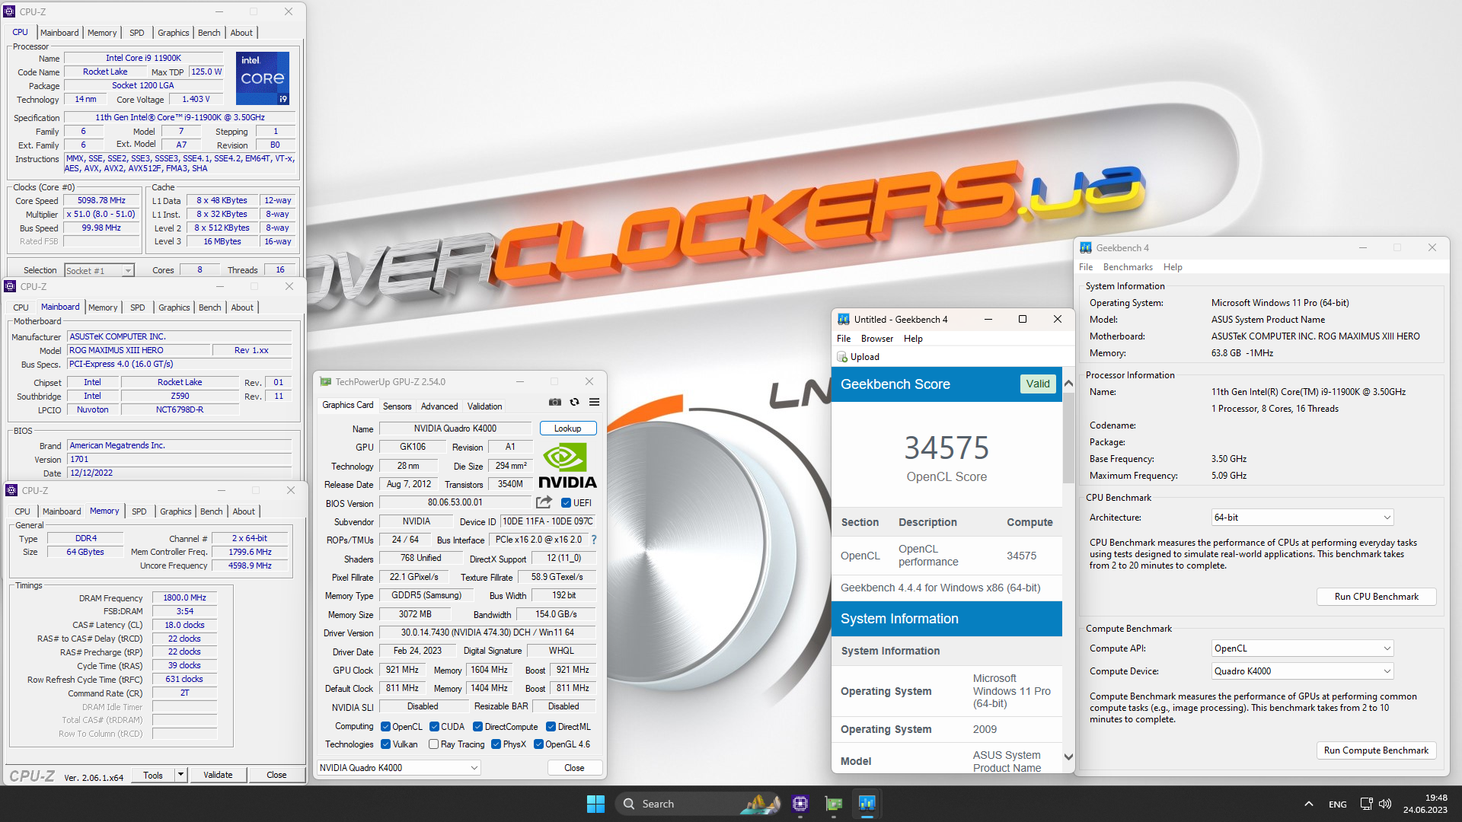Open the CPU-Z Socket #1 selection dropdown
Image resolution: width=1462 pixels, height=822 pixels.
[x=99, y=271]
